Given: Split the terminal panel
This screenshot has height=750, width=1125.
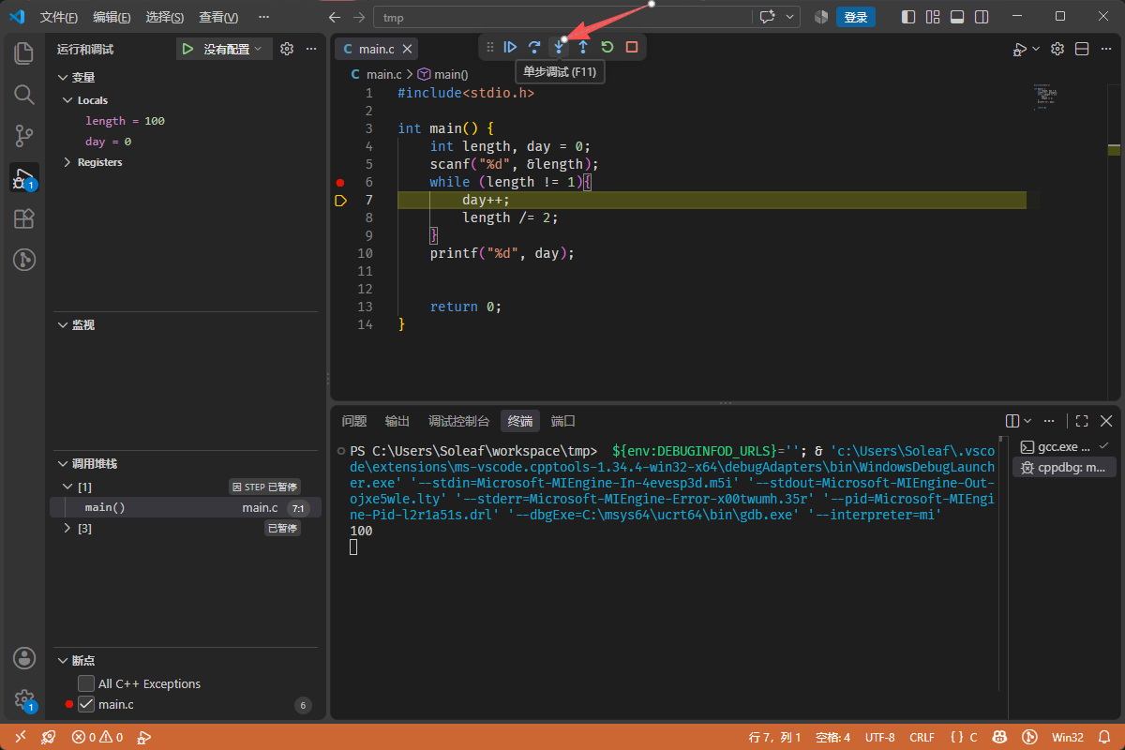Looking at the screenshot, I should 1012,421.
